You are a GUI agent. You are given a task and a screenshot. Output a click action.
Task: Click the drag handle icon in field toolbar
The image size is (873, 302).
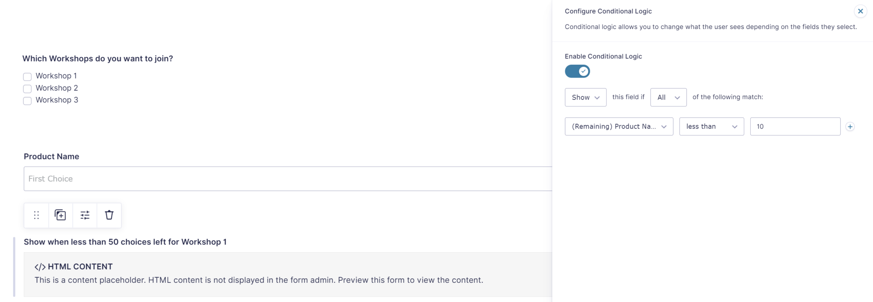pyautogui.click(x=37, y=215)
